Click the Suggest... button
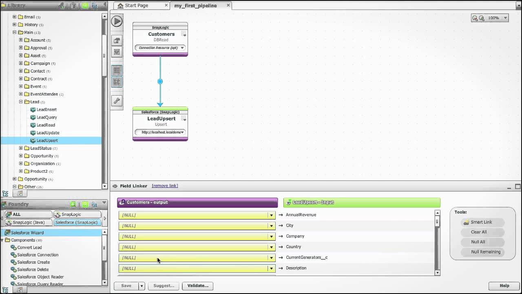Image resolution: width=522 pixels, height=294 pixels. click(x=164, y=286)
